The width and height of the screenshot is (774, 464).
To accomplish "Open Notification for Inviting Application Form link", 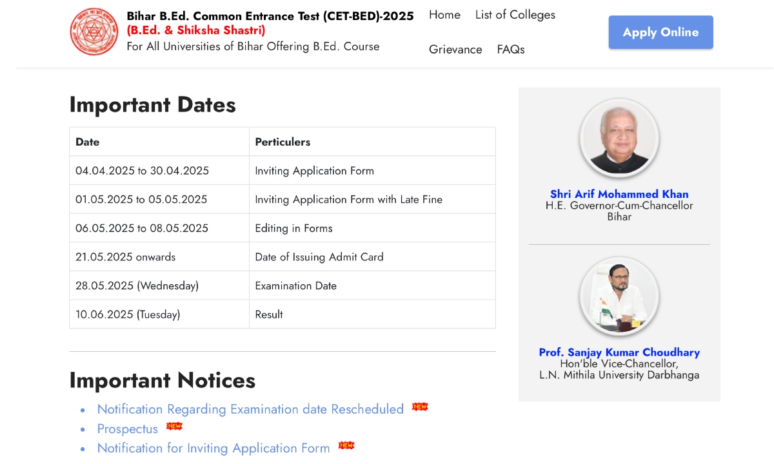I will click(x=213, y=449).
